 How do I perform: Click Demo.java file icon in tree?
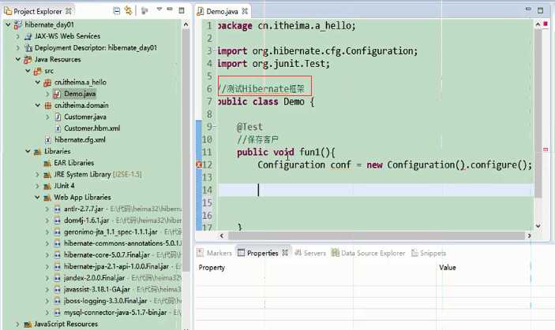pos(57,94)
